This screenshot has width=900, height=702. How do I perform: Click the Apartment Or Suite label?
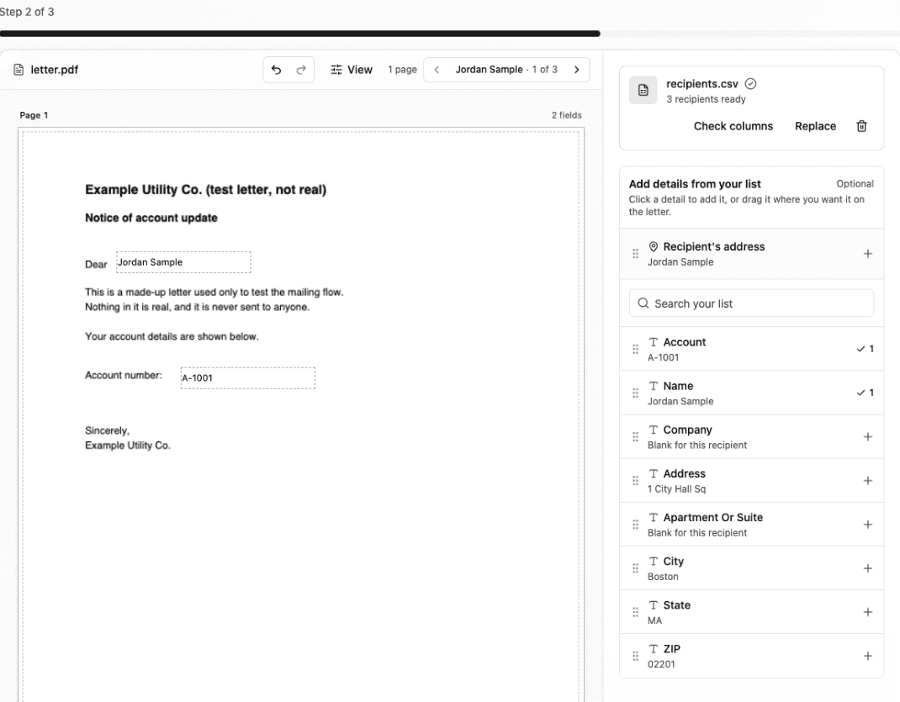click(713, 517)
